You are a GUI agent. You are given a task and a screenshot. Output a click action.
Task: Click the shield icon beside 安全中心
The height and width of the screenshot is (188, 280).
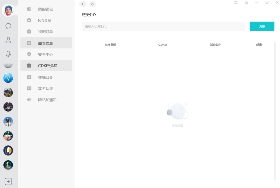point(29,54)
